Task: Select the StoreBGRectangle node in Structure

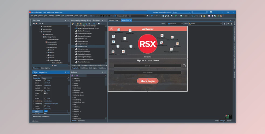Action: [x=53, y=39]
